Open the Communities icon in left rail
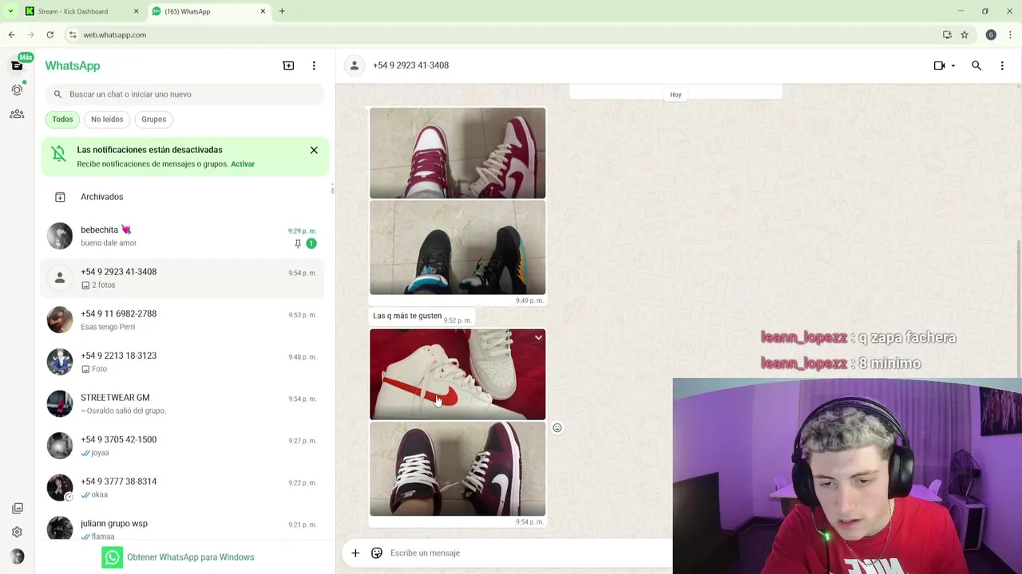Image resolution: width=1022 pixels, height=574 pixels. tap(17, 114)
